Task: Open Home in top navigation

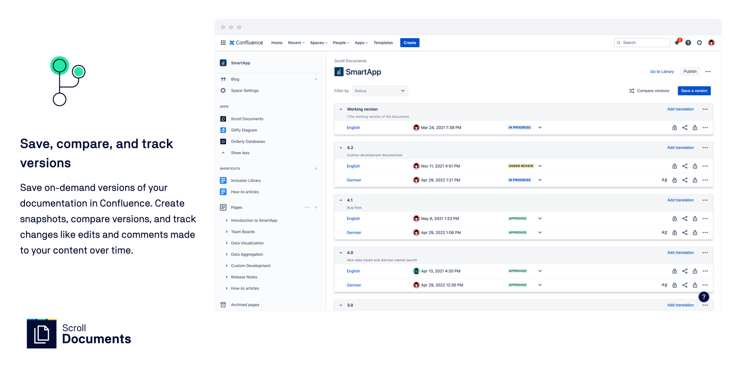Action: (277, 43)
